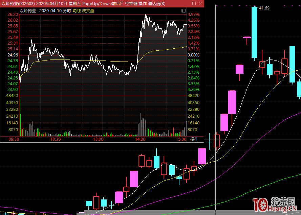301x215 pixels.
Task: Close the 以岭药业 intraday window
Action: click(200, 3)
